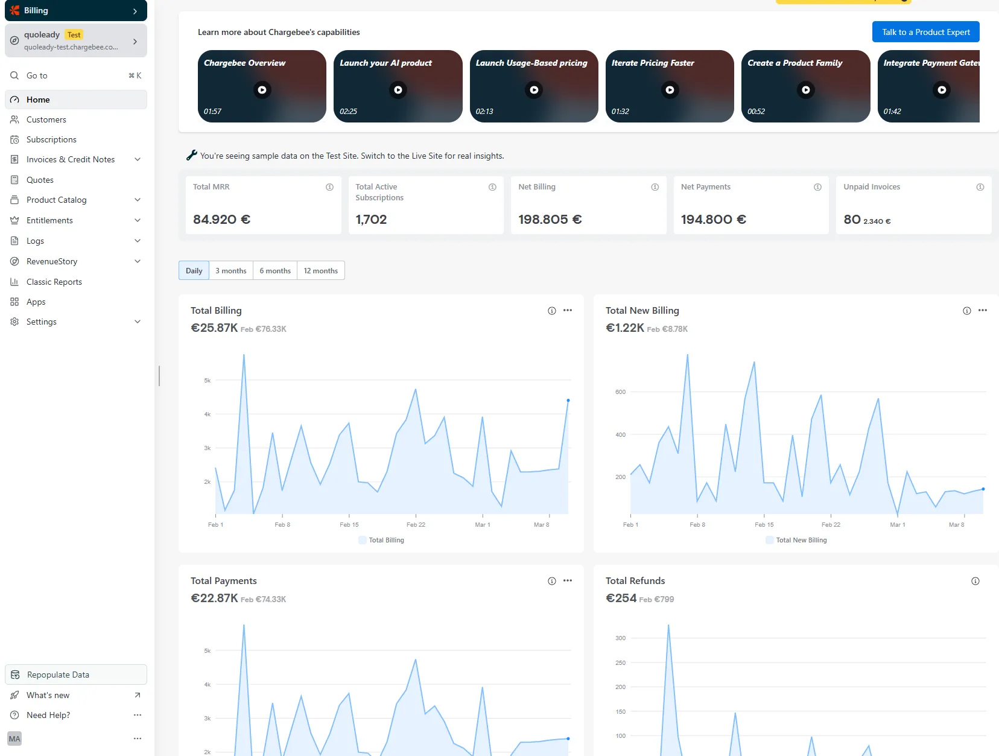The image size is (999, 756).
Task: Show info for Total Refunds chart
Action: 975,581
